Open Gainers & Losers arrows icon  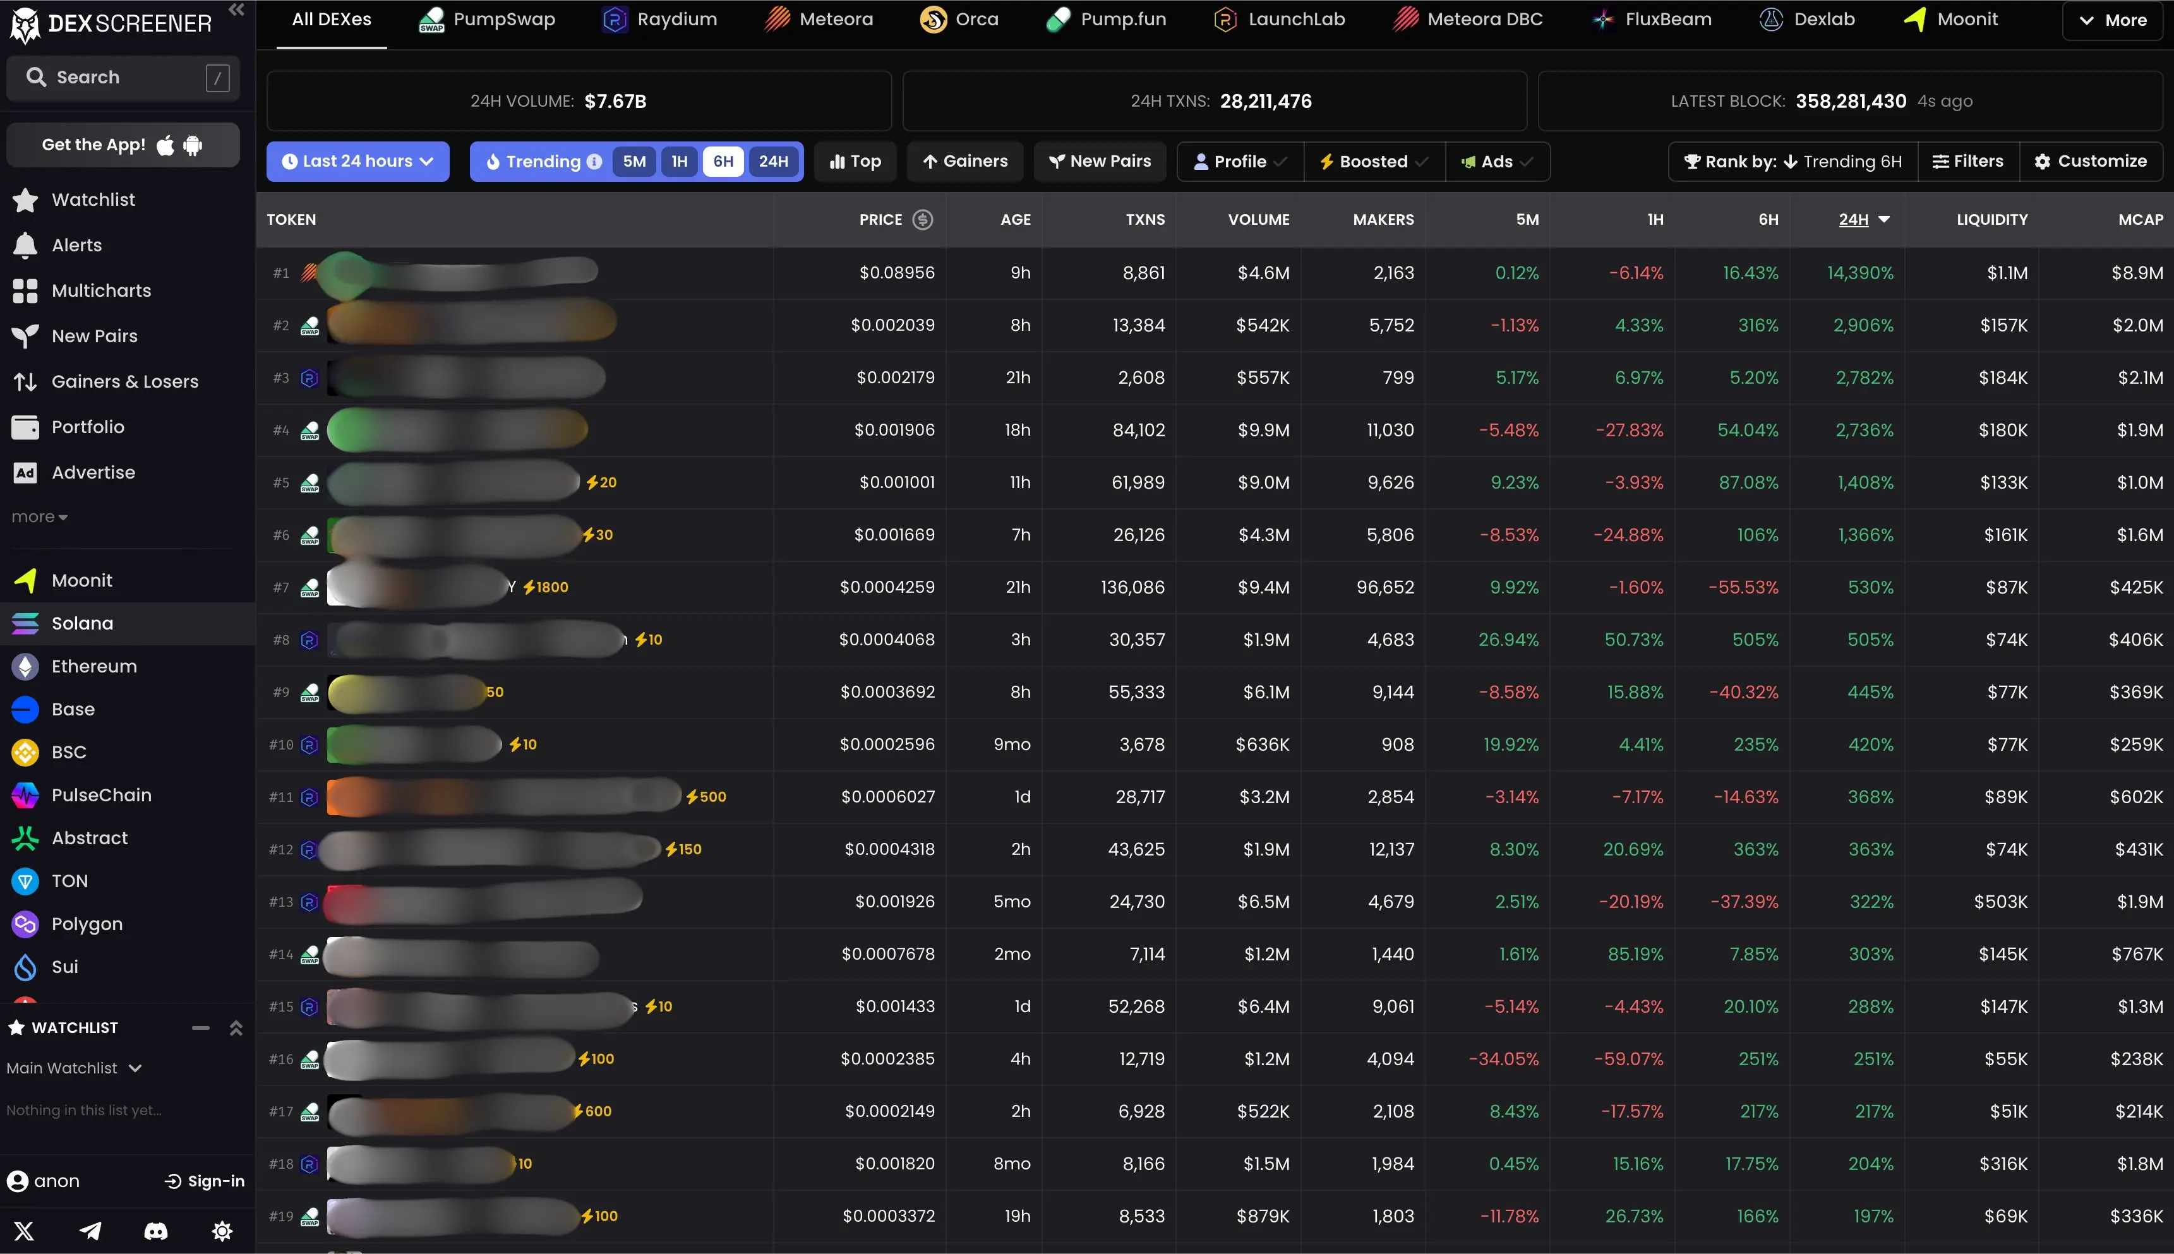[25, 381]
